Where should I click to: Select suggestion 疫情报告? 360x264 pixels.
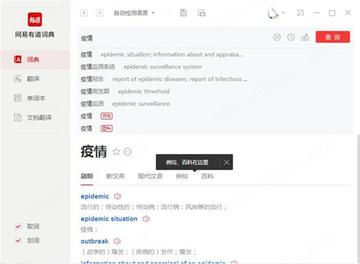click(215, 79)
